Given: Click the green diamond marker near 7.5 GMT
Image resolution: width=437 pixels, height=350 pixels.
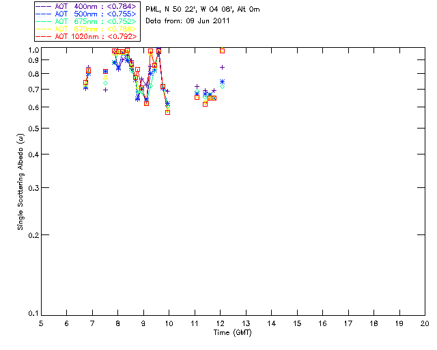Looking at the screenshot, I should click(105, 83).
